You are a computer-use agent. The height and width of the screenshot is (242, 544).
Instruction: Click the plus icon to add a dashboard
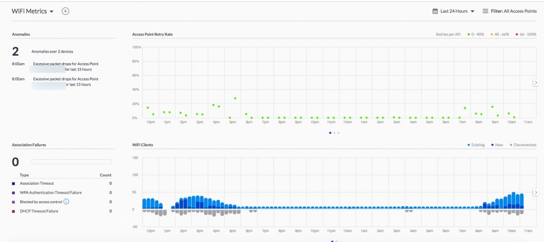65,11
